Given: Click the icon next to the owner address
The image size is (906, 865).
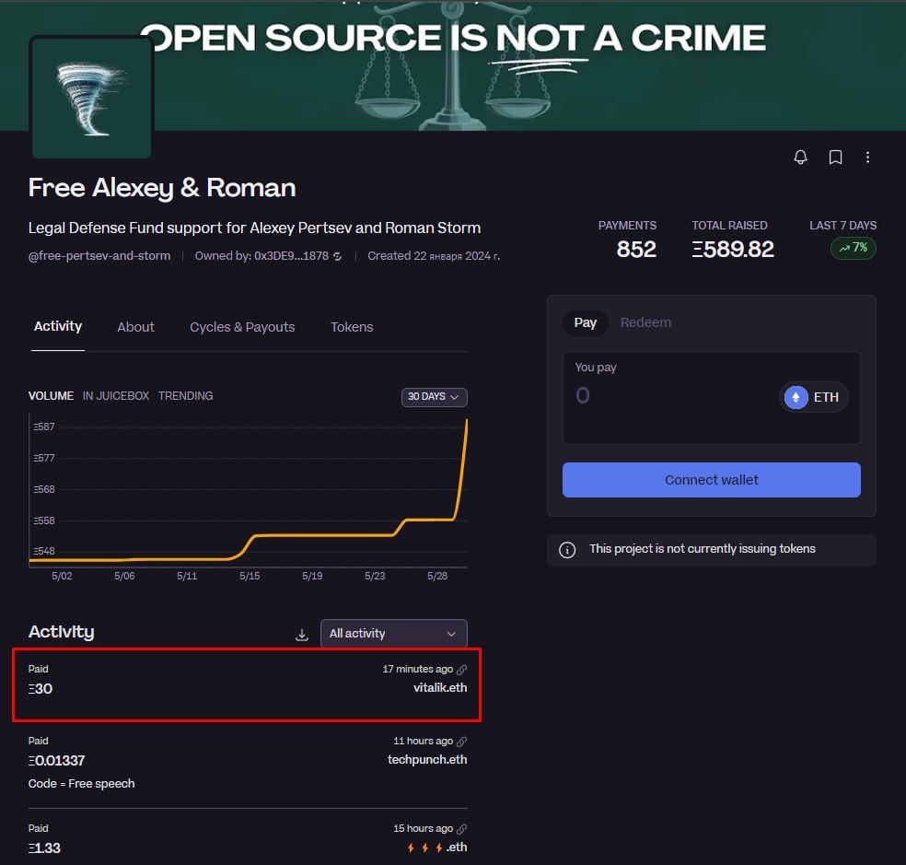Looking at the screenshot, I should coord(338,256).
